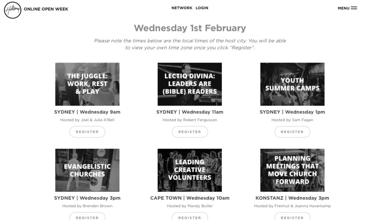
Task: Register for Brenden Brown's 3pm session
Action: pyautogui.click(x=87, y=217)
